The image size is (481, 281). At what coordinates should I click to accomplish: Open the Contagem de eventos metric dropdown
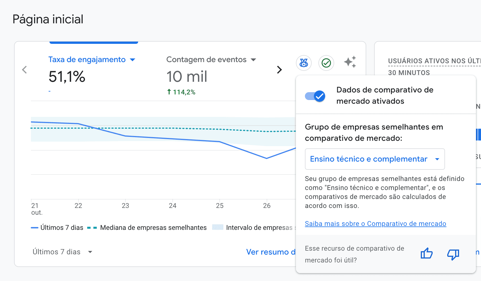click(253, 60)
